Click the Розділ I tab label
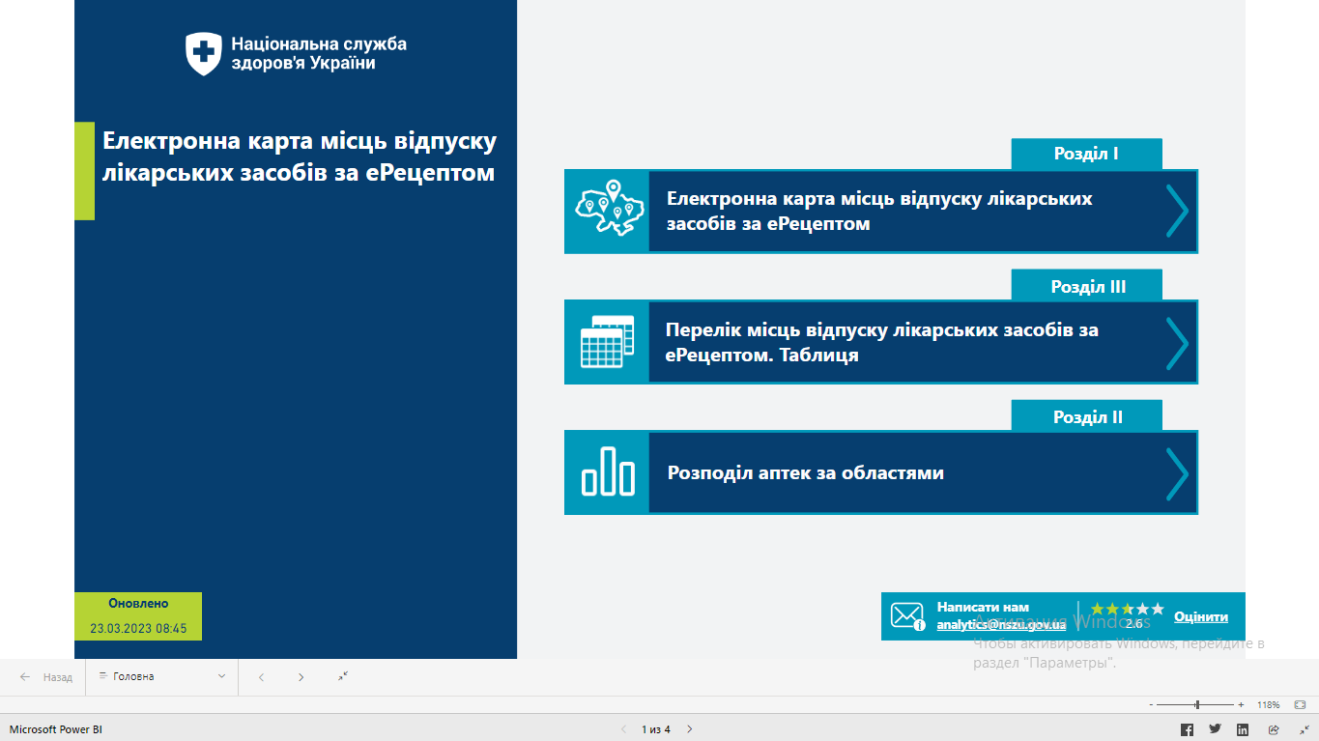The image size is (1319, 741). point(1087,154)
